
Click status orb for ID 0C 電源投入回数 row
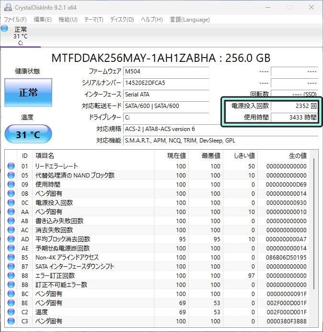[x=11, y=202]
